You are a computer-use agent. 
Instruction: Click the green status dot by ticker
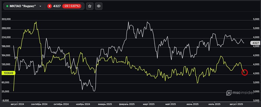7,6
